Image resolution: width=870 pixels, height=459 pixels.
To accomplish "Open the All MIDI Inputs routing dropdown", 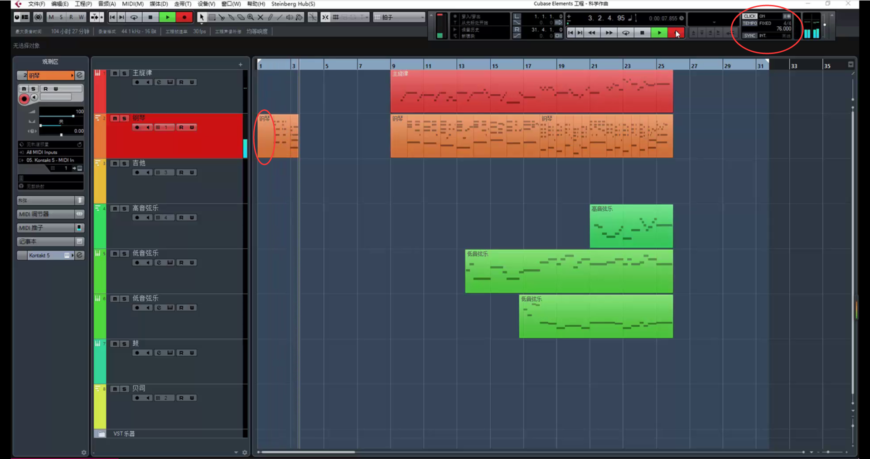I will point(51,152).
